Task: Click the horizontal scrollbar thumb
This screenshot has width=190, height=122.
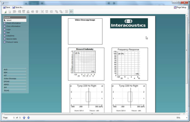Action: (x=92, y=114)
